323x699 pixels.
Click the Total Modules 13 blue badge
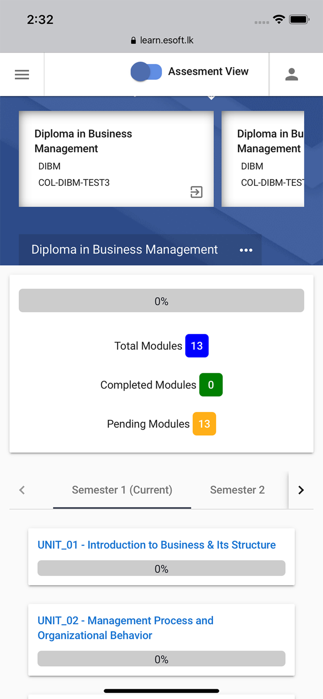point(197,346)
